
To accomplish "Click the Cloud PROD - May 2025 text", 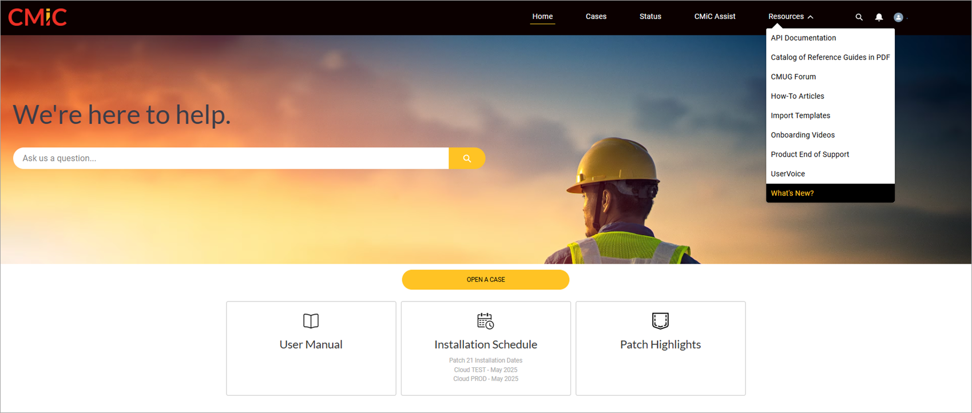I will tap(486, 379).
